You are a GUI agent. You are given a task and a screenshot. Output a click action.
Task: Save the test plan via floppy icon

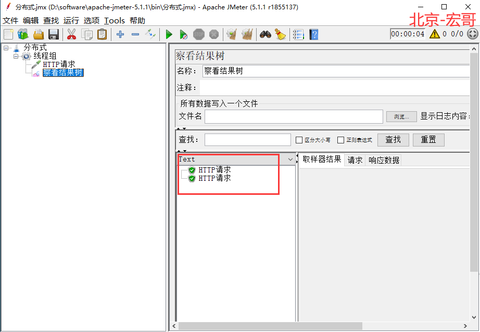coord(54,34)
